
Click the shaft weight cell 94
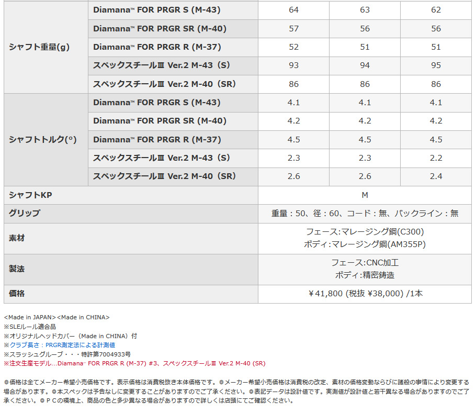365,65
